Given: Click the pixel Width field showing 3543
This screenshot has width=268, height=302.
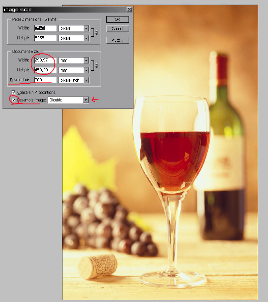Looking at the screenshot, I should [x=46, y=28].
